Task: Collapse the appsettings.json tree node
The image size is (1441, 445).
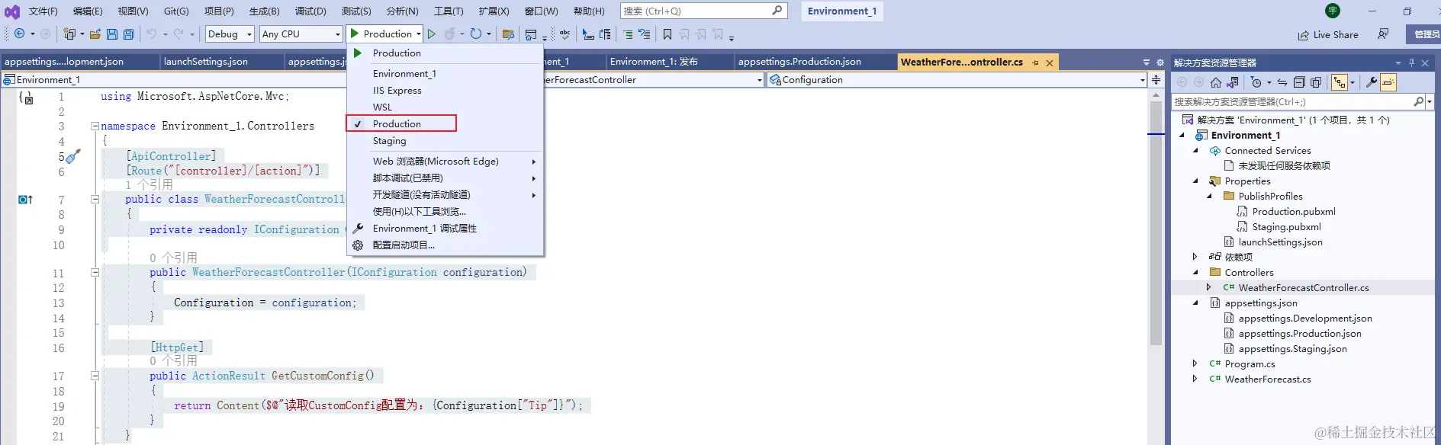Action: [1195, 303]
